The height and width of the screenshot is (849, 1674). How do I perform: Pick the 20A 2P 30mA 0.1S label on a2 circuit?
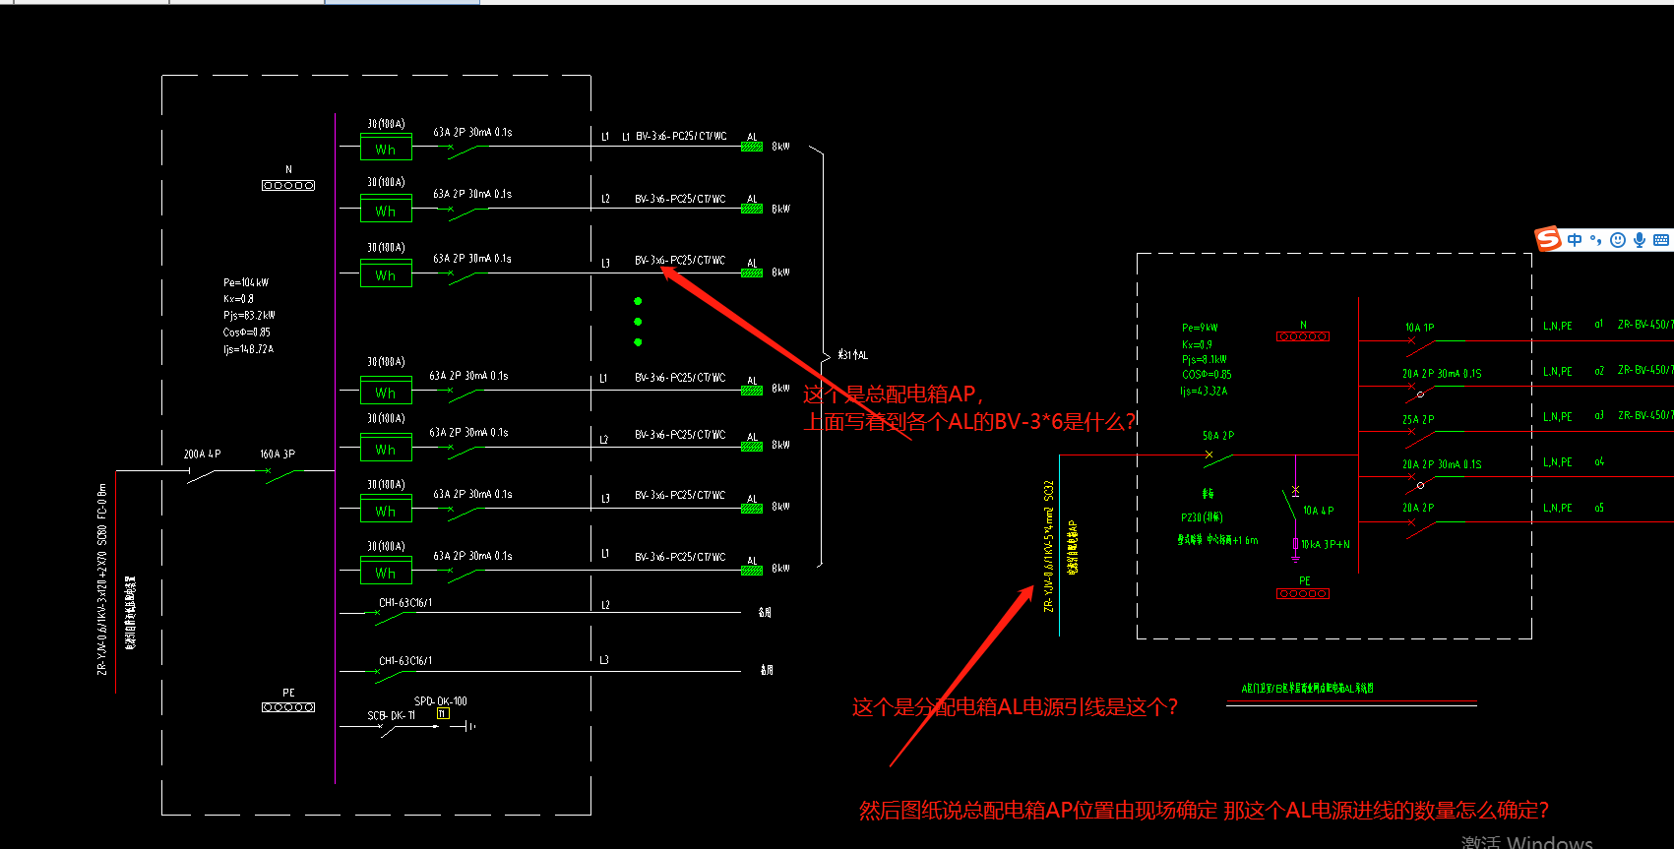1442,374
